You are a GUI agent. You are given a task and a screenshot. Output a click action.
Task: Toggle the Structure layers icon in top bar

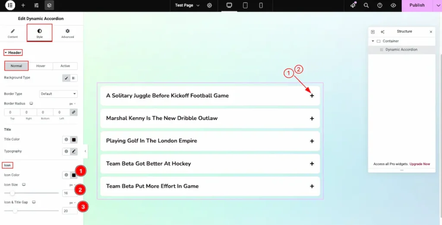pyautogui.click(x=49, y=5)
